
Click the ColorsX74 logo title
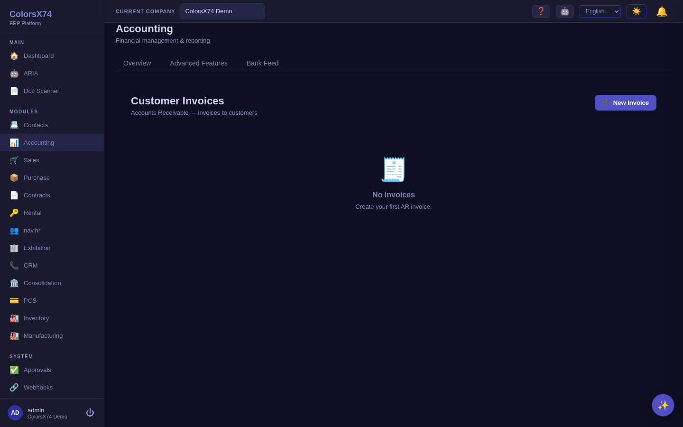(x=31, y=14)
